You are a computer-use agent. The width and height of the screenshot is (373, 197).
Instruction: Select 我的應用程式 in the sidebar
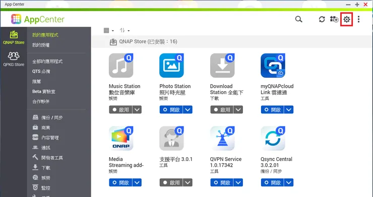tap(45, 35)
